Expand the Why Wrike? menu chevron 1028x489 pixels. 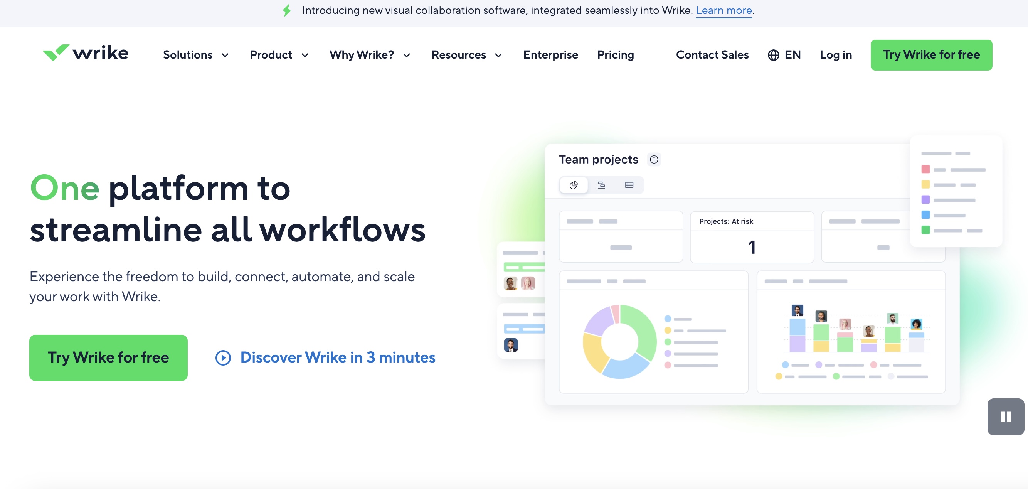(x=407, y=56)
